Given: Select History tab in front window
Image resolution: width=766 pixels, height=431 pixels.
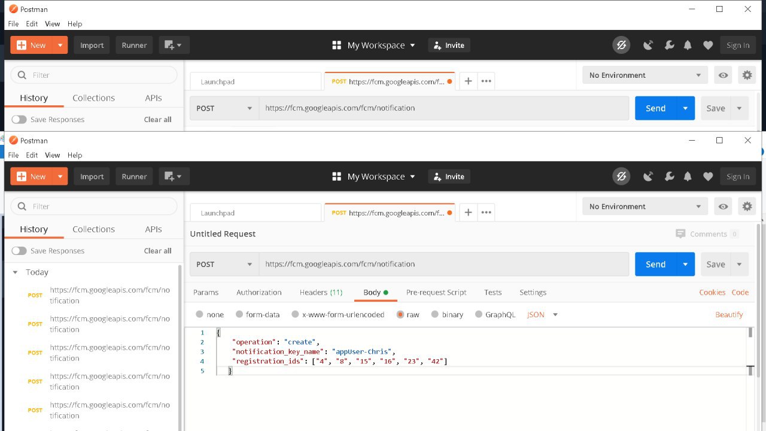Looking at the screenshot, I should pyautogui.click(x=34, y=229).
